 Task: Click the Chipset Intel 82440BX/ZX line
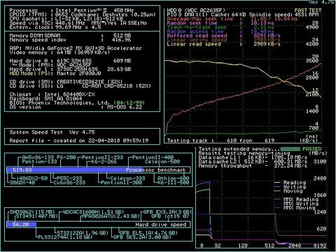[x=52, y=94]
